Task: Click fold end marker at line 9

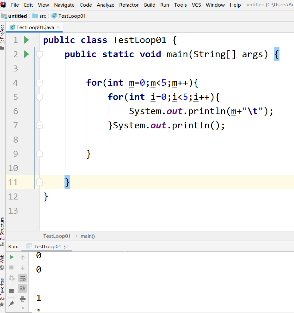Action: coord(39,154)
